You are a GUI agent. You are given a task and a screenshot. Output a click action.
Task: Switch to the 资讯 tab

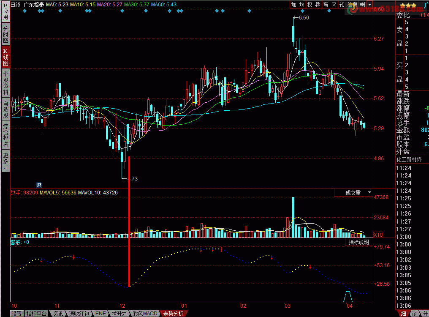(x=58, y=314)
